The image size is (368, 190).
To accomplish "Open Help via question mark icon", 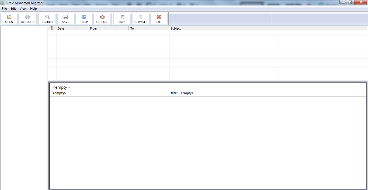I will tap(84, 17).
